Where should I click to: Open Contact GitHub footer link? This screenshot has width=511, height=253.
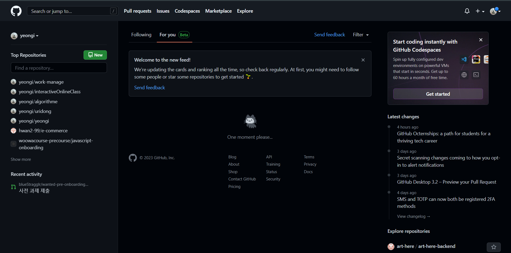coord(242,179)
